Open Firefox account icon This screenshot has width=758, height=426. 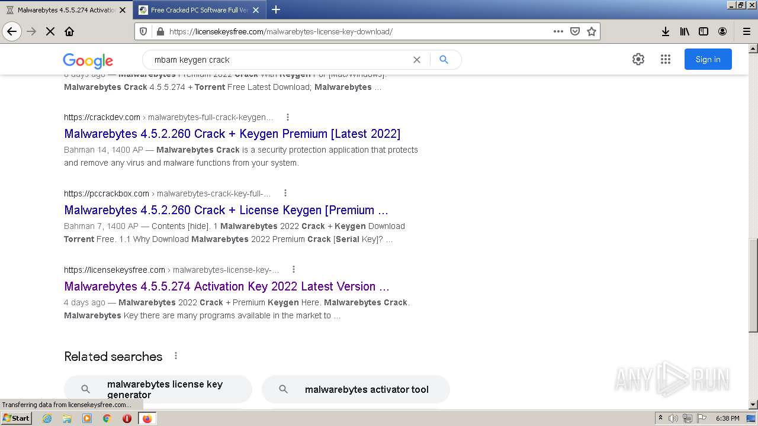click(722, 31)
